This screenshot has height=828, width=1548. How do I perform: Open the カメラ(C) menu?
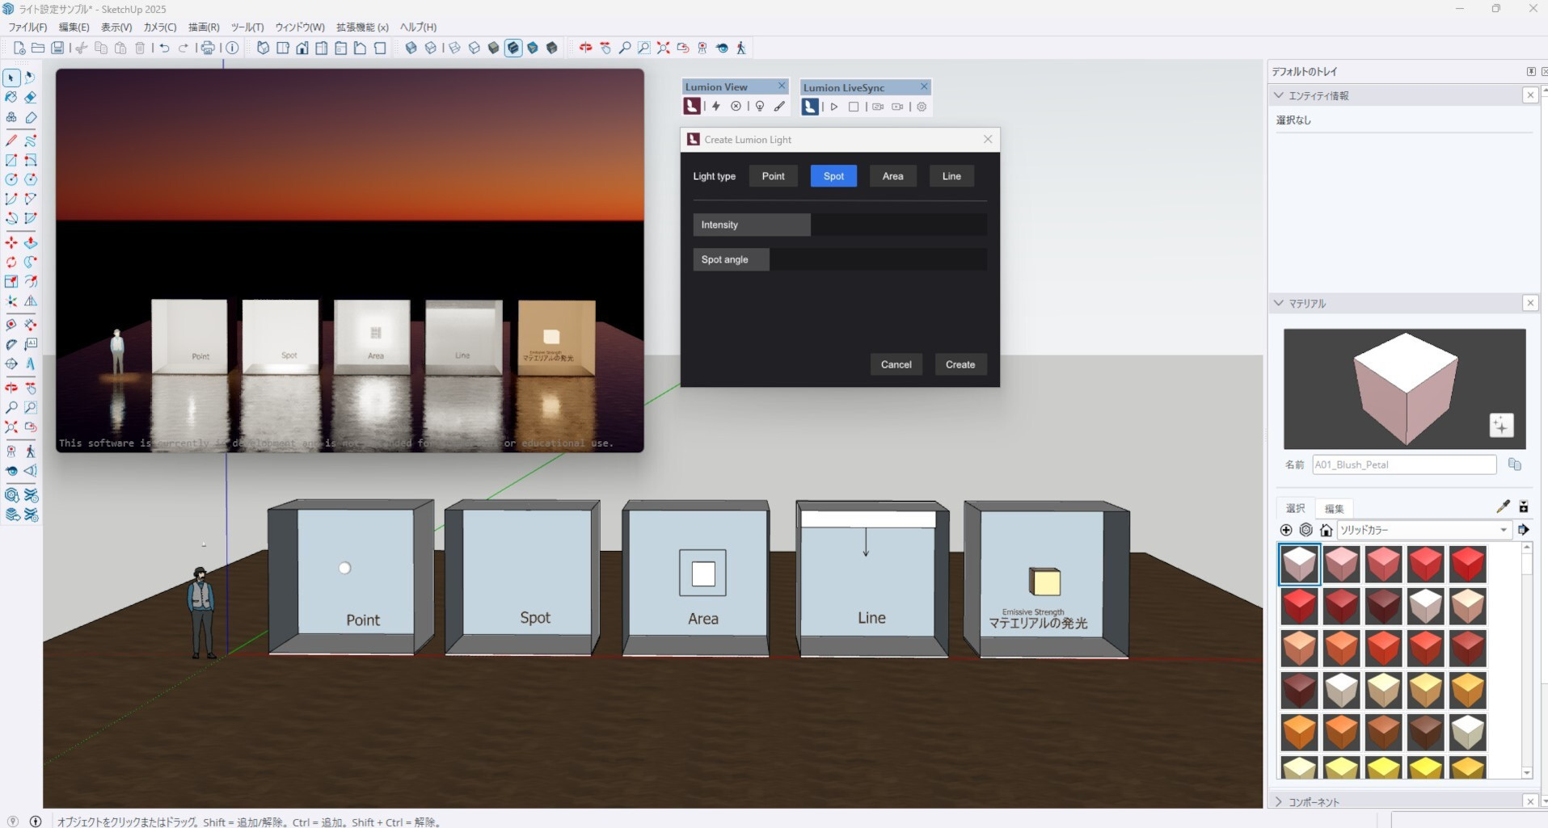point(159,27)
